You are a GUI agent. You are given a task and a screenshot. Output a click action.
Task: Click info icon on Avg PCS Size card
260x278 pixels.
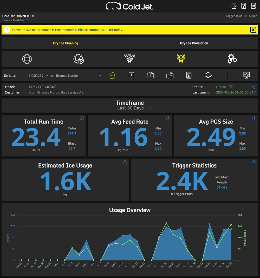pos(254,119)
